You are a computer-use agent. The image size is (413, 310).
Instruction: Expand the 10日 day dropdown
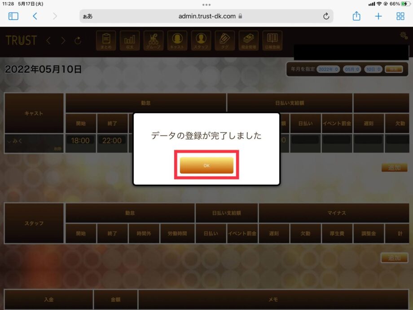tap(373, 69)
